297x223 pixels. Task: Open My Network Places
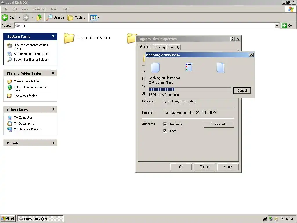point(27,129)
